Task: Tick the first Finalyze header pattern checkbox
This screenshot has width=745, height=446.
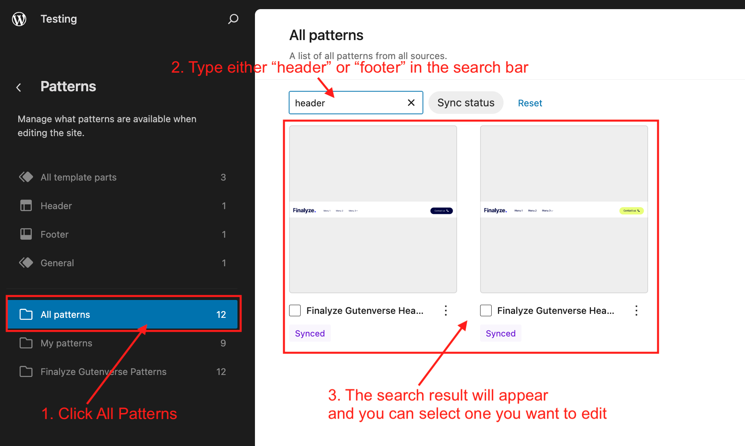Action: pyautogui.click(x=295, y=310)
